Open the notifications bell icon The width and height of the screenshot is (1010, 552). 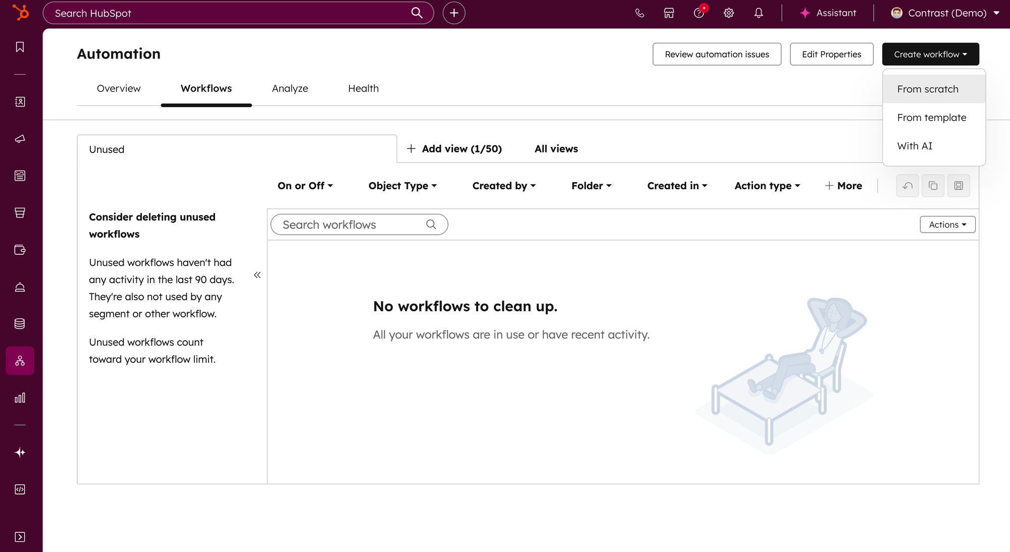(x=758, y=13)
